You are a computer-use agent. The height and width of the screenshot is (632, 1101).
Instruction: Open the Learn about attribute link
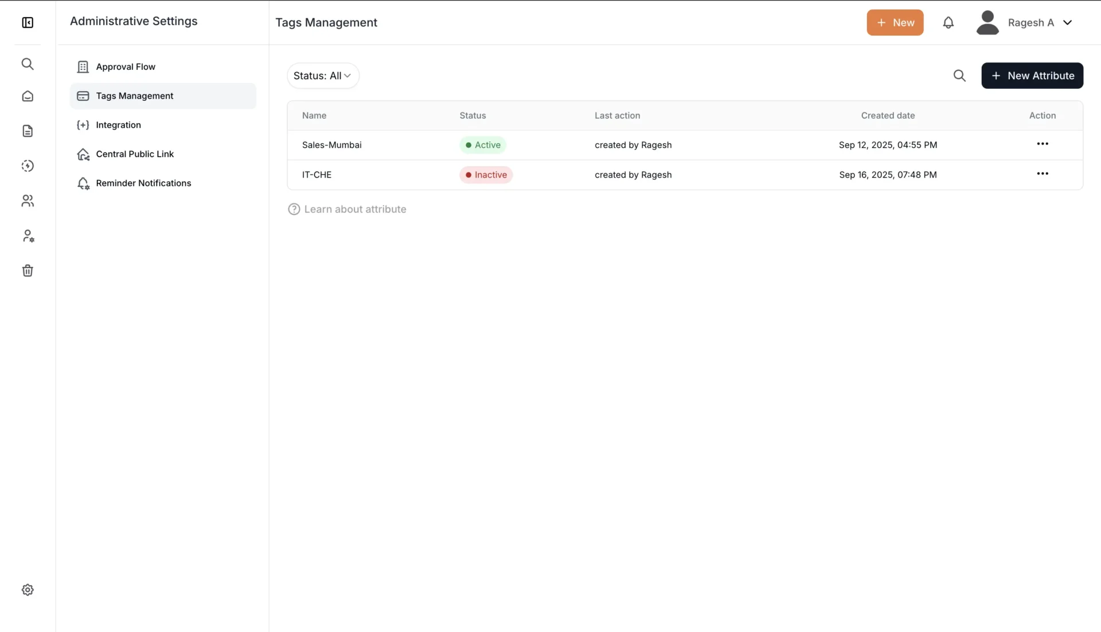point(355,209)
